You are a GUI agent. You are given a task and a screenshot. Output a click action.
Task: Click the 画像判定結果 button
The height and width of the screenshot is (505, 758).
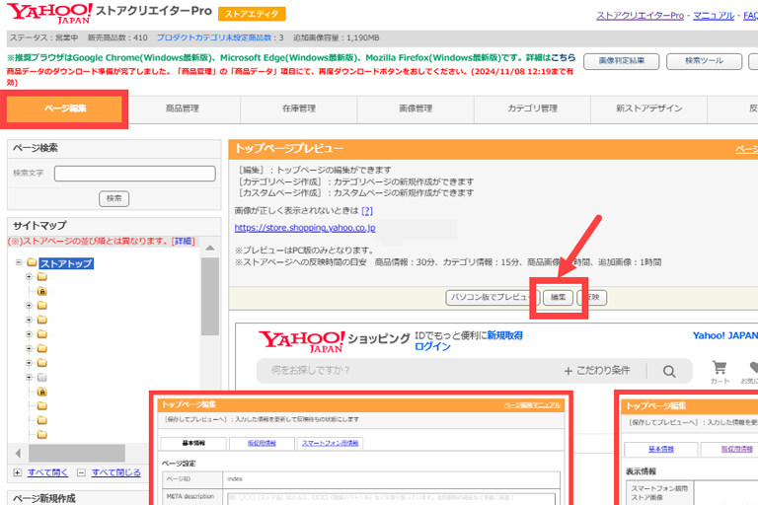tap(621, 61)
